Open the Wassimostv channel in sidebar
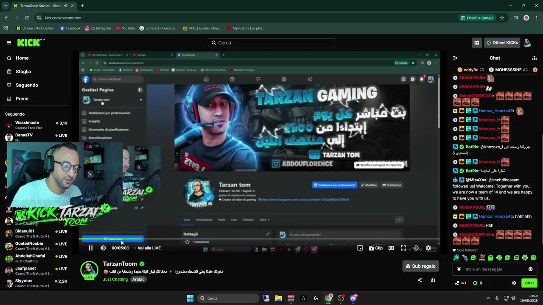The width and height of the screenshot is (543, 305). 36,125
